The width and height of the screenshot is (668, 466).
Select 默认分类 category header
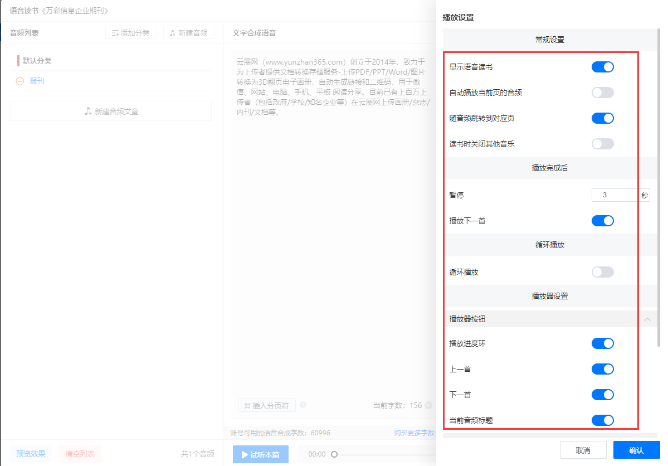[37, 61]
